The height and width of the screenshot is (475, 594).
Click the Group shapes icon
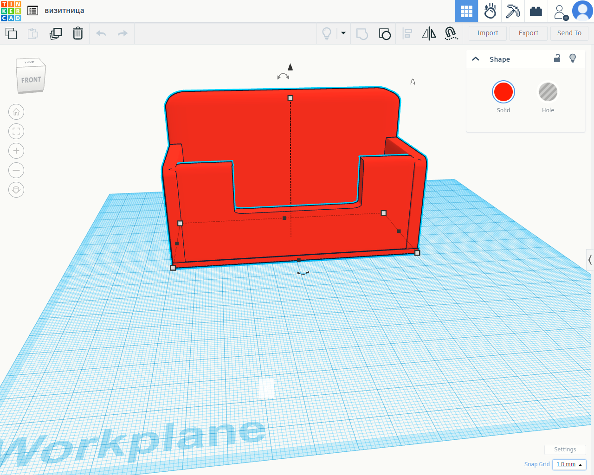coord(362,33)
